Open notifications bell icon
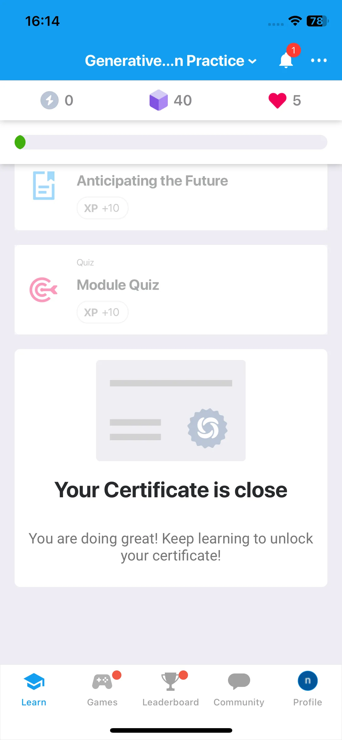The width and height of the screenshot is (342, 740). point(286,60)
